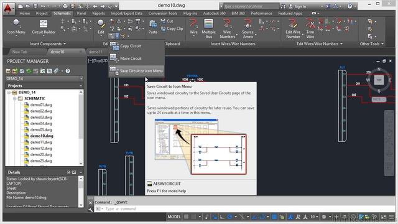The width and height of the screenshot is (398, 224).
Task: Choose Save Circuit to Icon Menu
Action: pyautogui.click(x=137, y=71)
